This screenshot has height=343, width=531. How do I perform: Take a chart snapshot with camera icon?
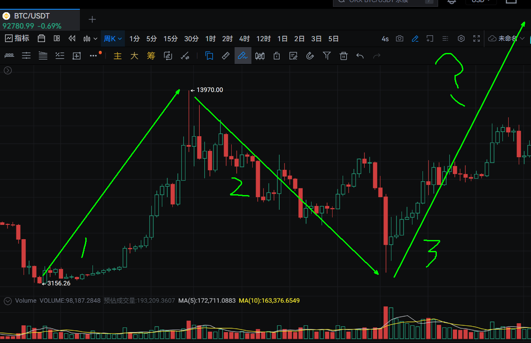pyautogui.click(x=400, y=39)
